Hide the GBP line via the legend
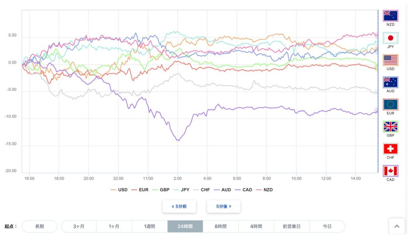This screenshot has width=408, height=239. point(161,190)
